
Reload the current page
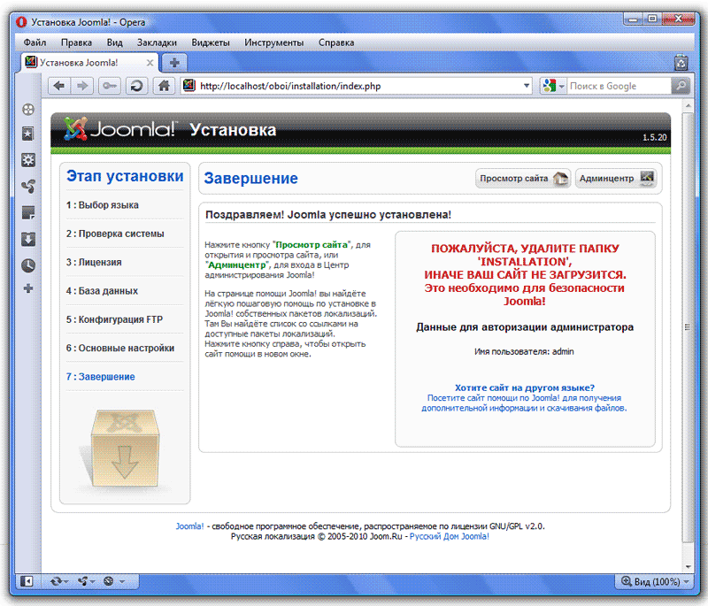tap(136, 86)
